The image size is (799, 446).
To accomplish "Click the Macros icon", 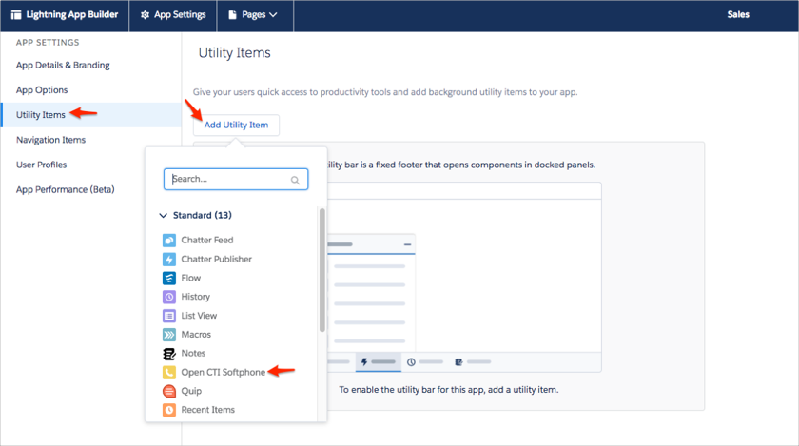I will (x=169, y=335).
